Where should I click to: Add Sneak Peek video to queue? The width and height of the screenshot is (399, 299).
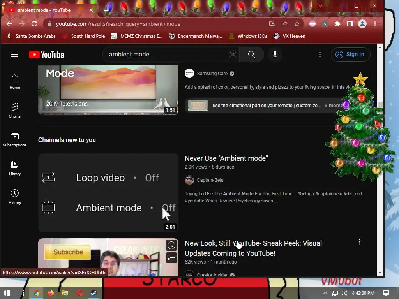pos(171,258)
